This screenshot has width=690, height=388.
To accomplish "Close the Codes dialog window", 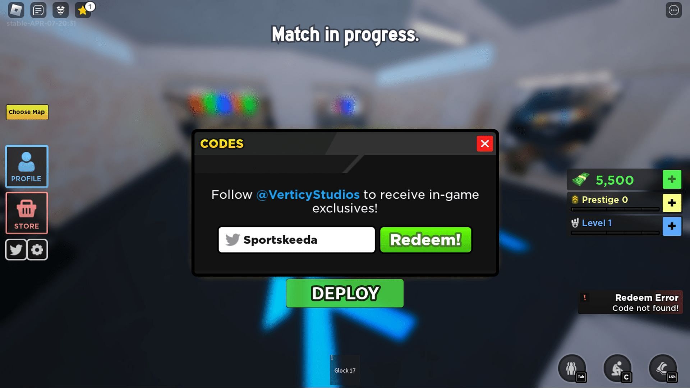I will click(x=484, y=144).
